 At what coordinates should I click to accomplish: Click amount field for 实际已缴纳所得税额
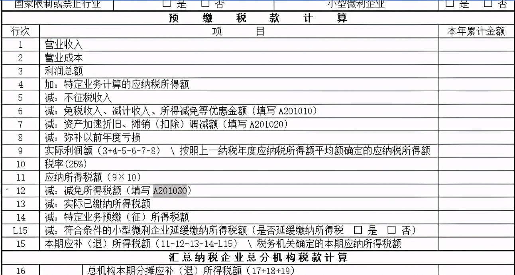(476, 204)
